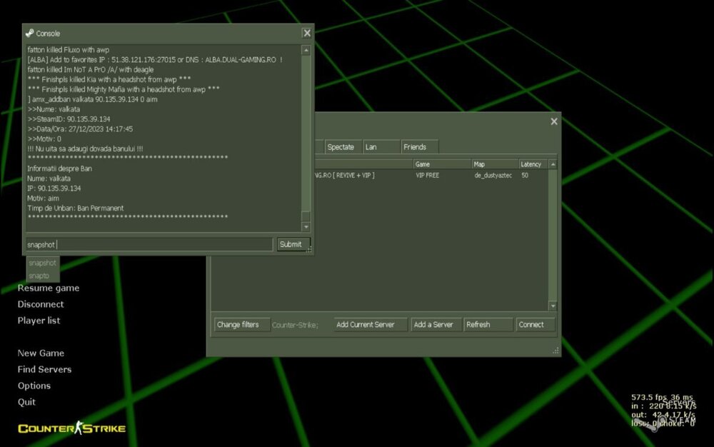Viewport: 714px width, 447px height.
Task: Choose 'snapshot' autocomplete suggestion
Action: coord(42,263)
